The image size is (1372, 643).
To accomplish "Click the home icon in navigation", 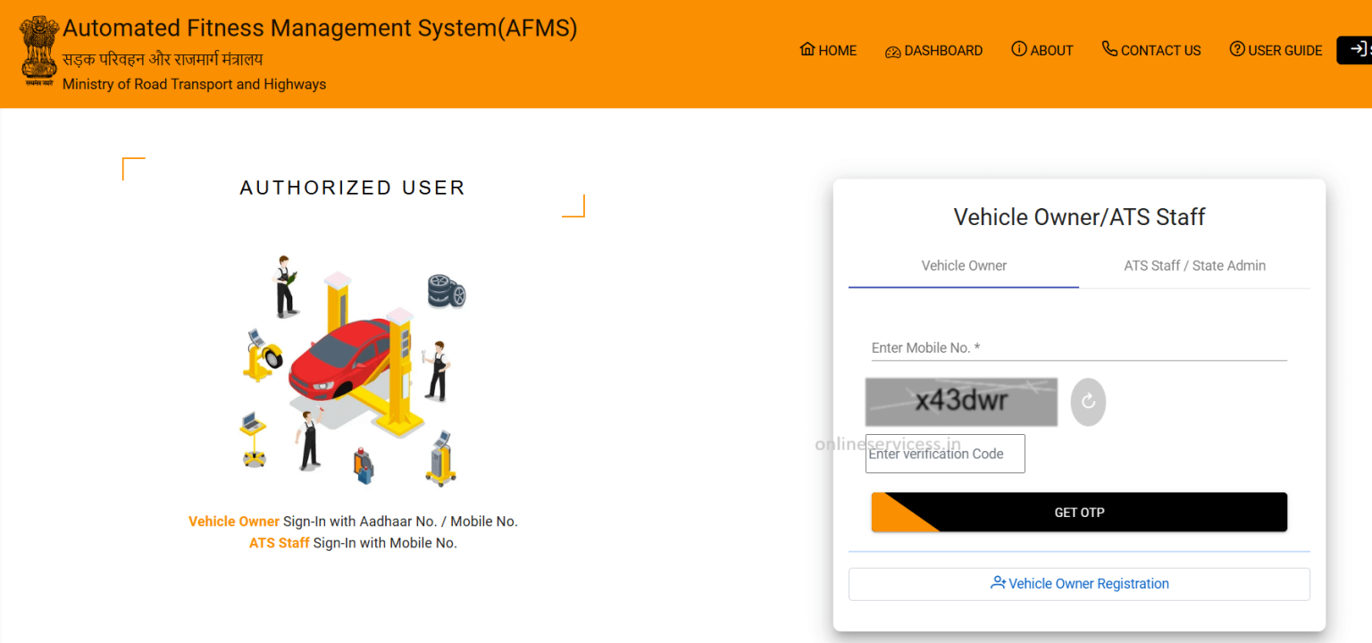I will pyautogui.click(x=807, y=49).
